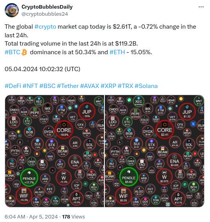Open the #NFT hashtag
Viewport: 210px width, 222px height.
coord(30,86)
